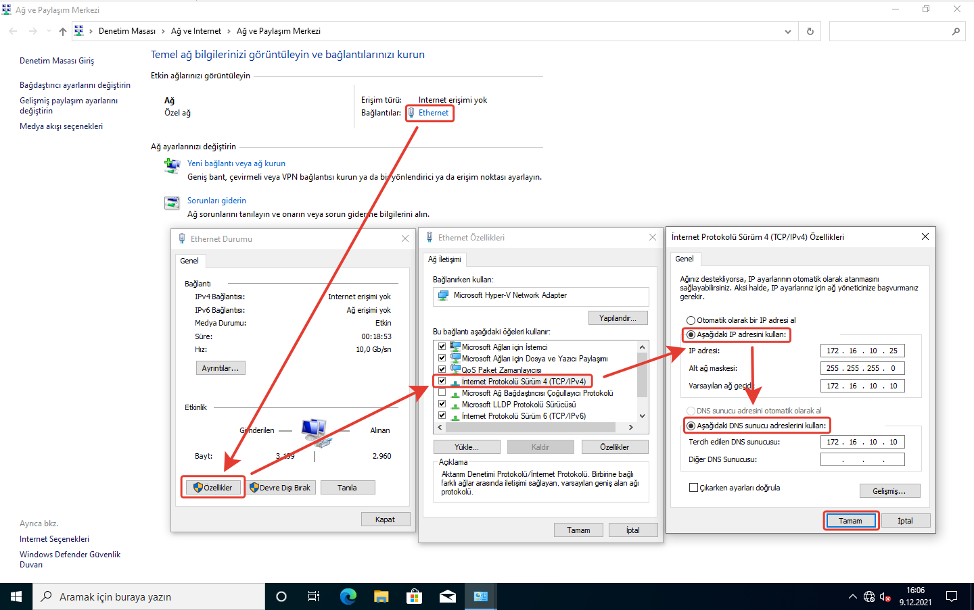974x610 pixels.
Task: Click the muted volume tray icon
Action: [885, 596]
